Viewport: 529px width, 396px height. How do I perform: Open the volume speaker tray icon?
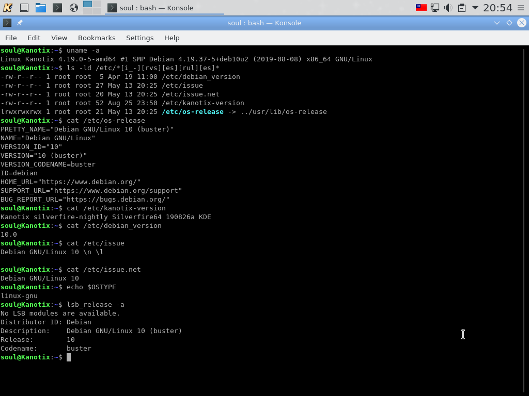point(448,7)
